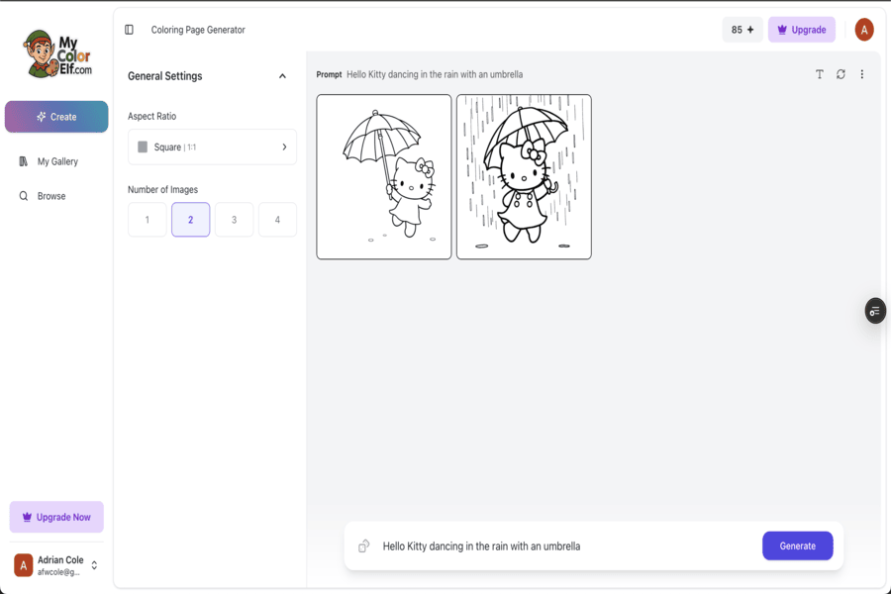This screenshot has height=594, width=891.
Task: Open My Gallery in sidebar
Action: tap(56, 161)
